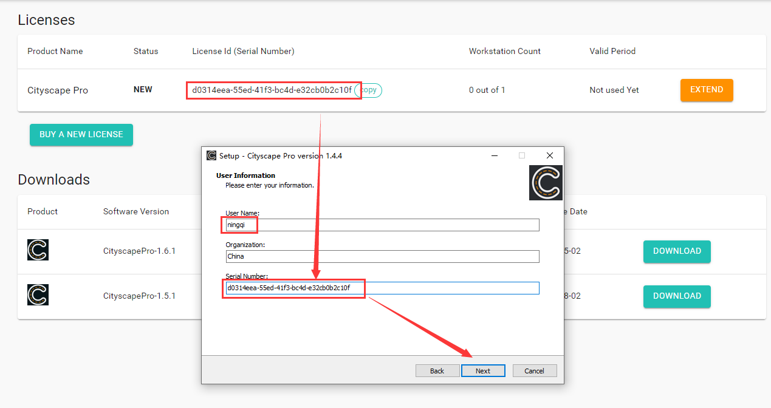The image size is (771, 408).
Task: Focus the User Name input field
Action: click(382, 225)
